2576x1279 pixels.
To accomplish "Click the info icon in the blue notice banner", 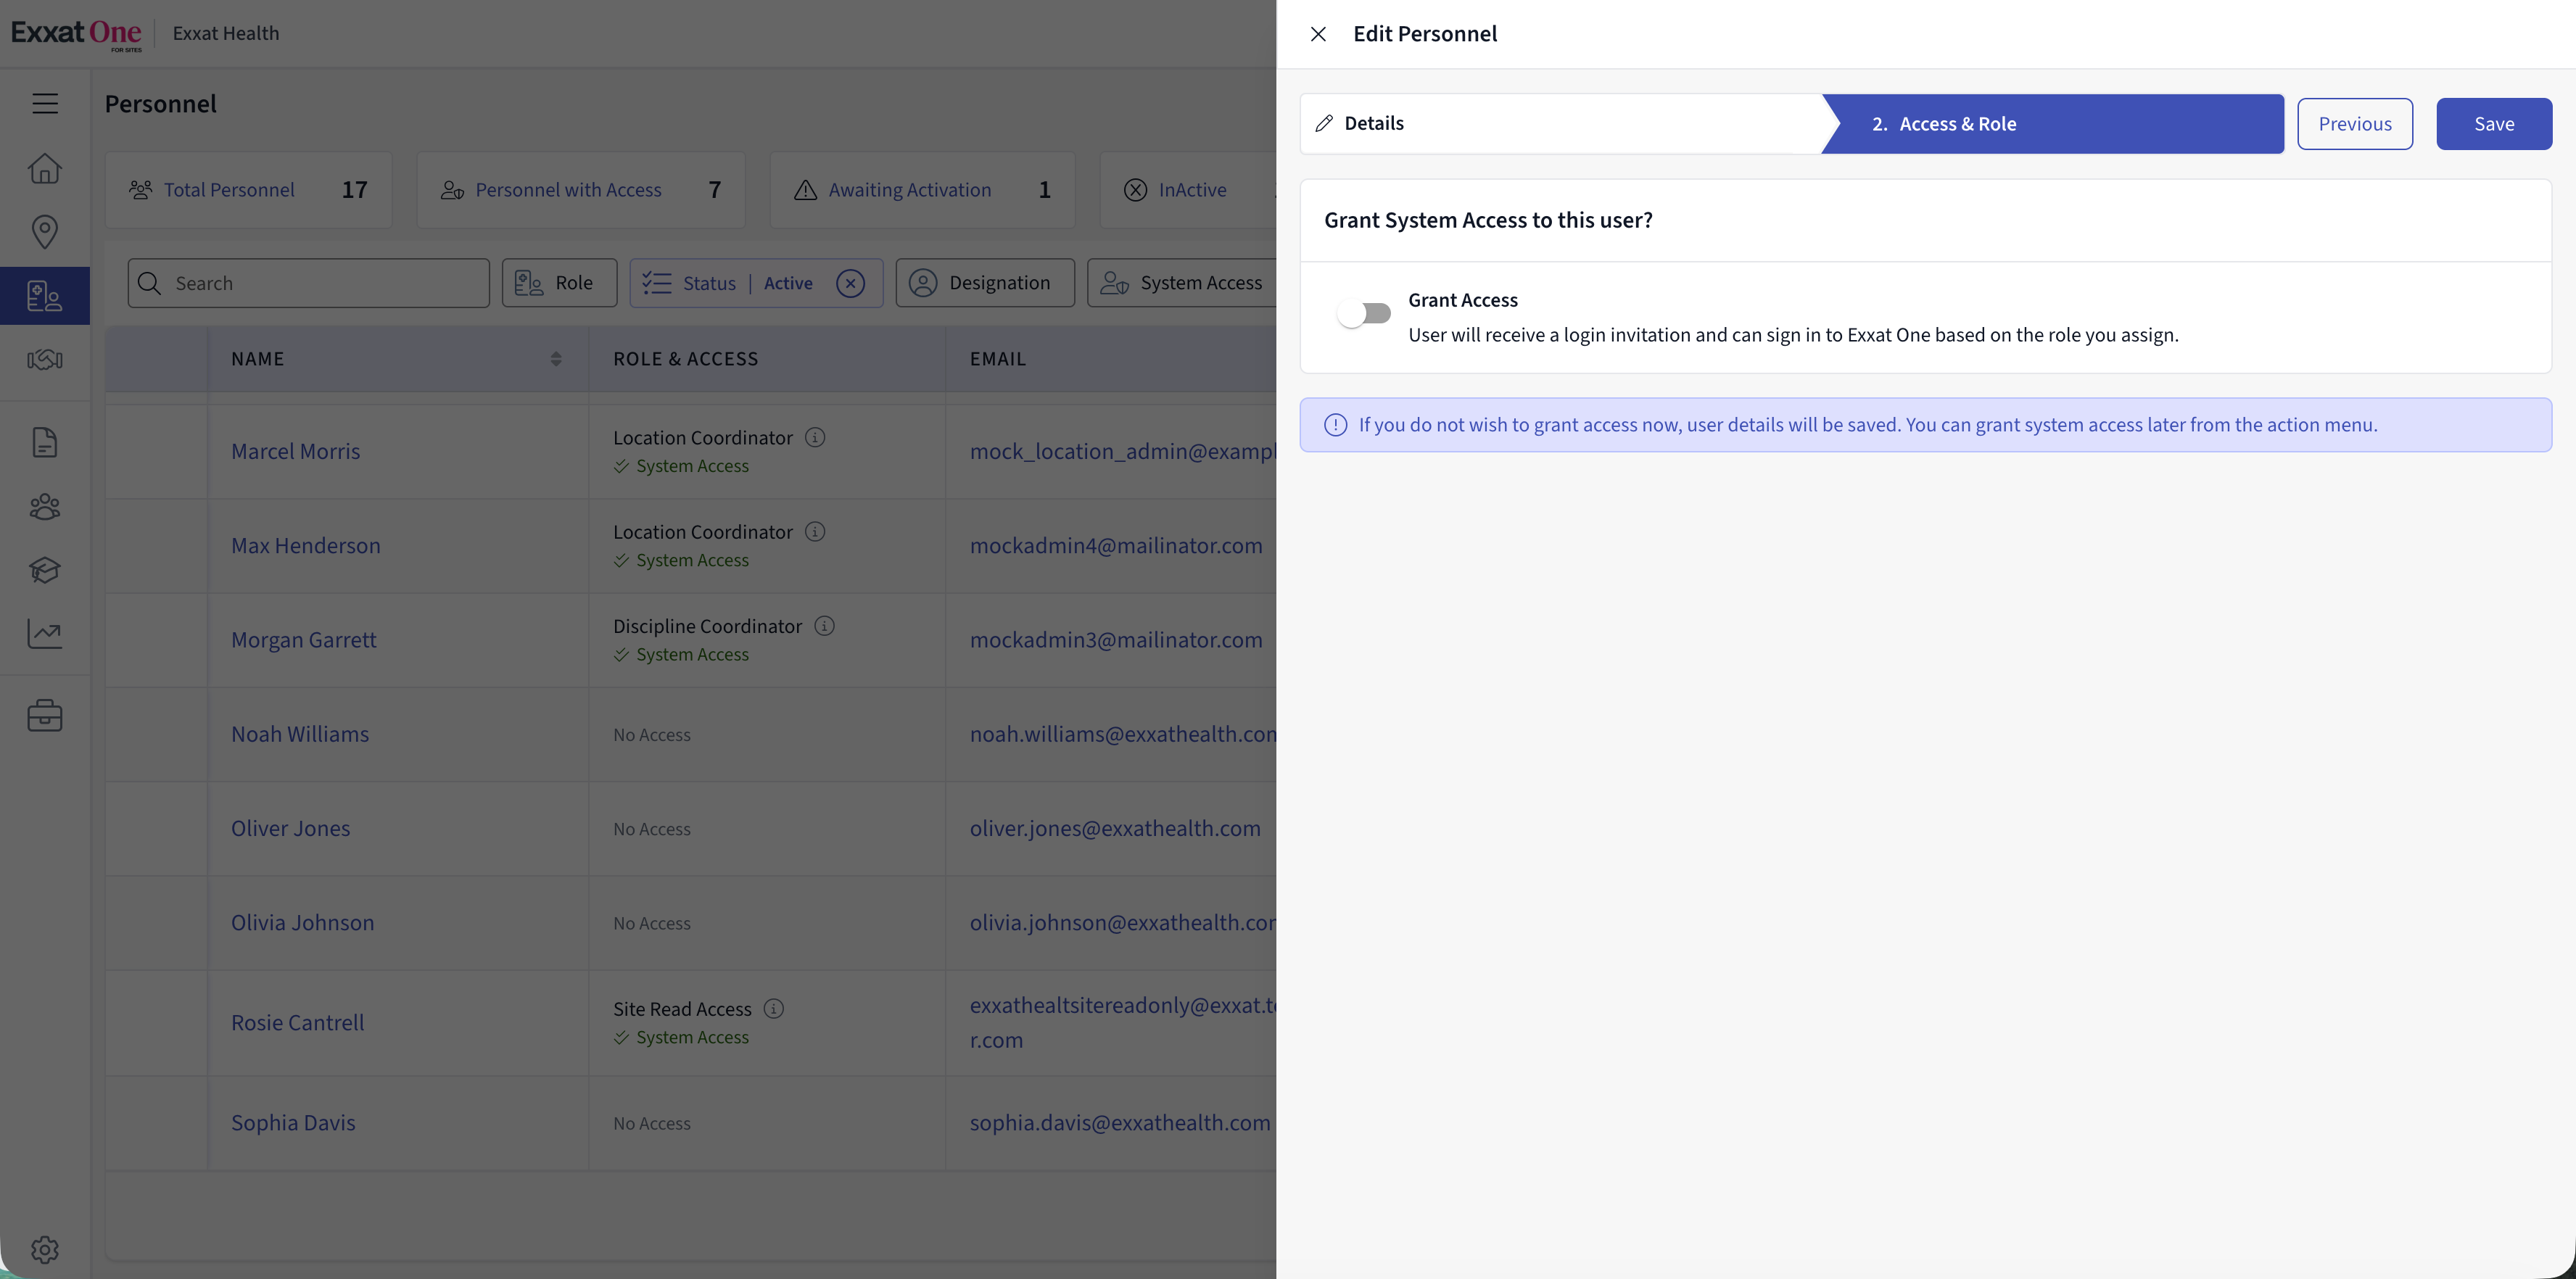I will [1335, 425].
